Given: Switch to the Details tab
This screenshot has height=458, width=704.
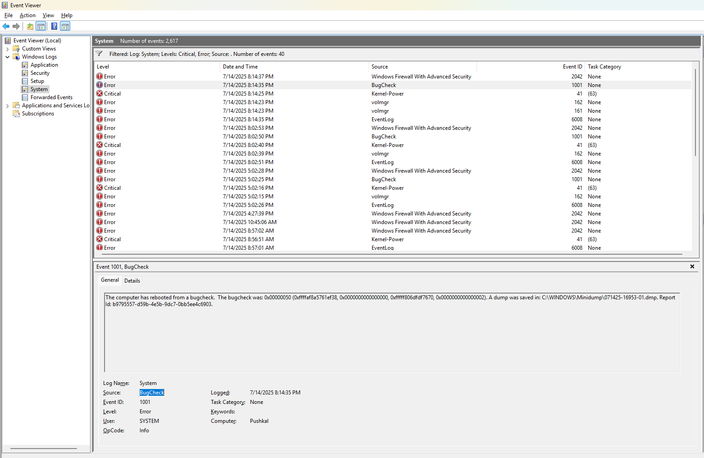Looking at the screenshot, I should click(x=132, y=280).
